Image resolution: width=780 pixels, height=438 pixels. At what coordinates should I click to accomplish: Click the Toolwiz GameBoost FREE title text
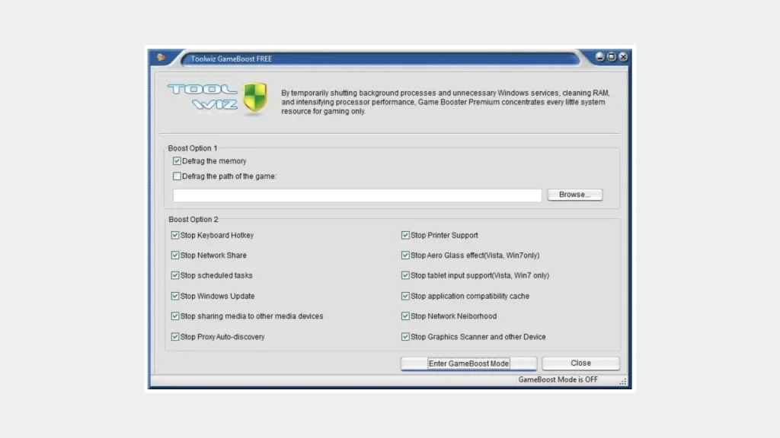[x=232, y=59]
